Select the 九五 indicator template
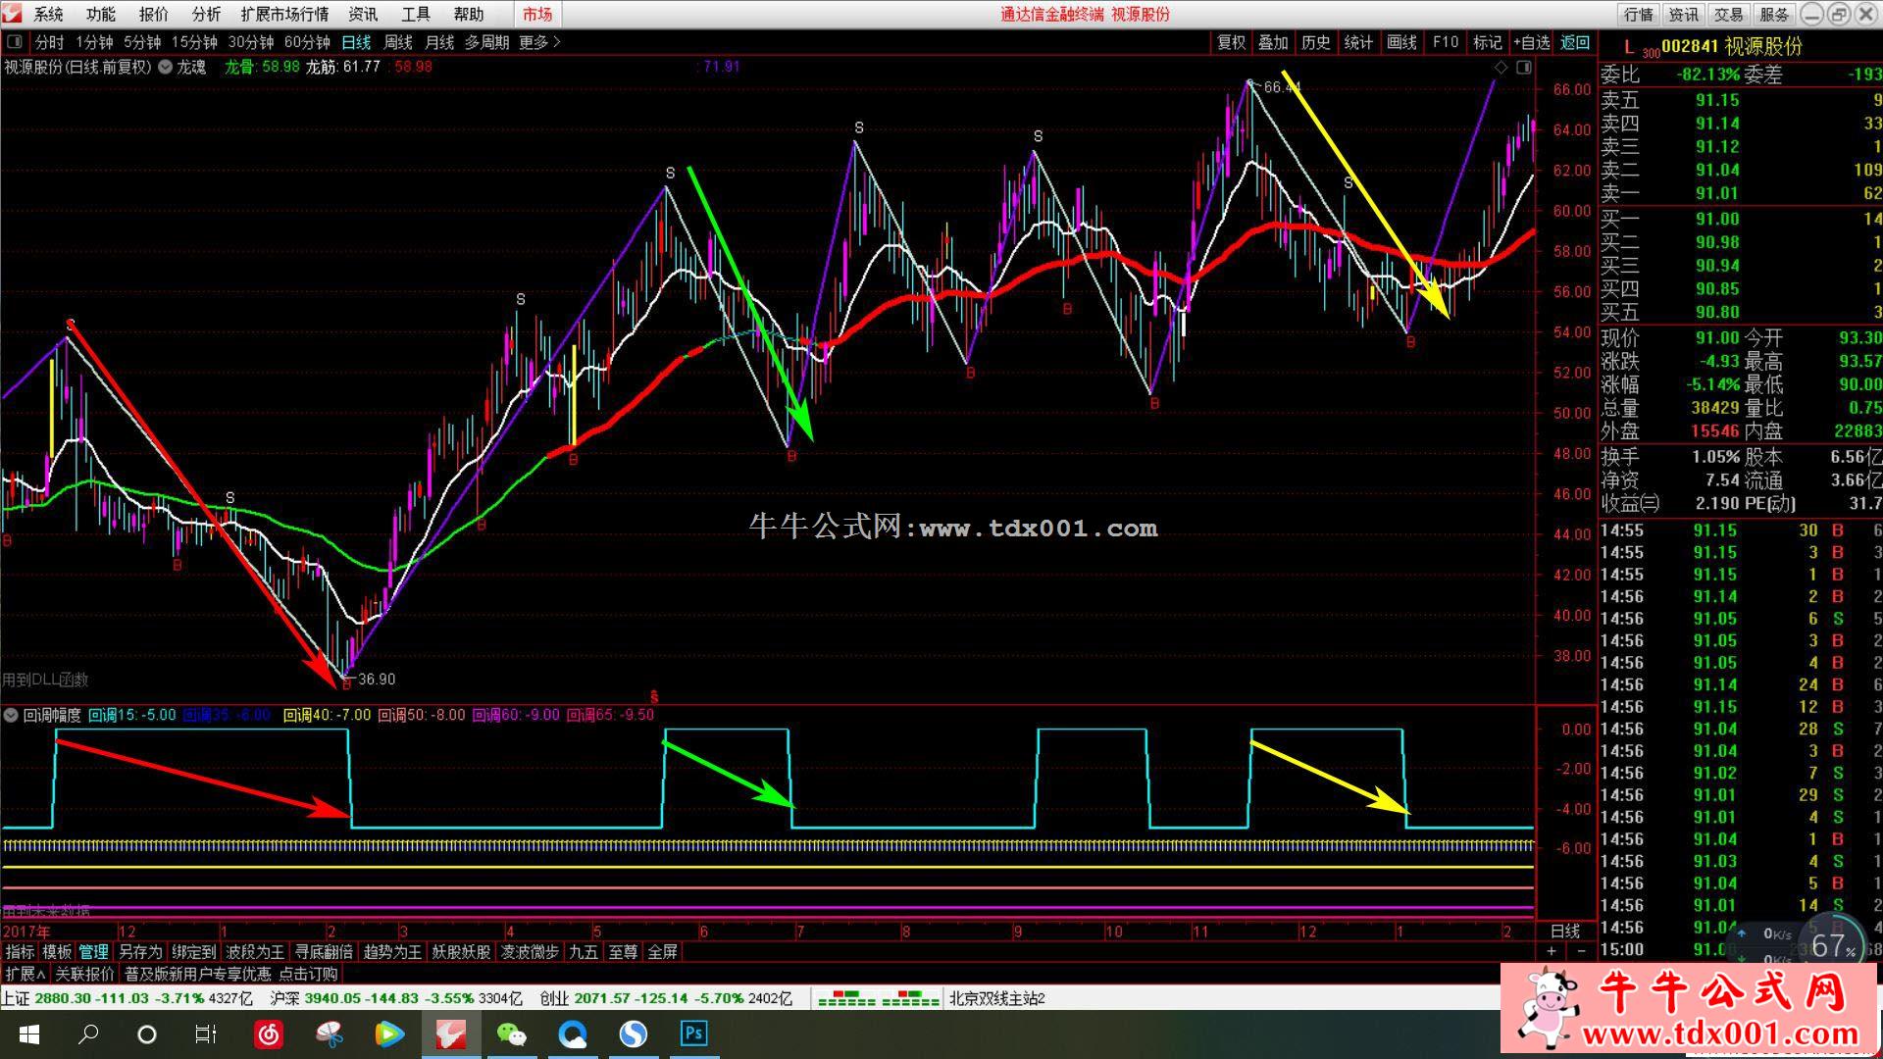The image size is (1883, 1059). 584,951
